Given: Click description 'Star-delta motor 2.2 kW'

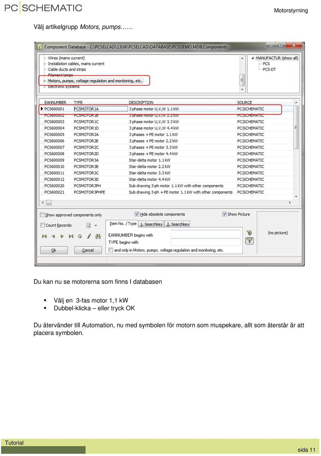Looking at the screenshot, I should pos(149,167).
